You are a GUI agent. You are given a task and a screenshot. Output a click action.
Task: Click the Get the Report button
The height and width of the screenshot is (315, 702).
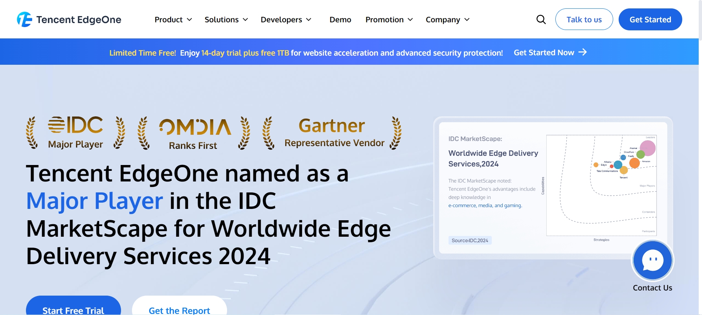[x=180, y=305]
